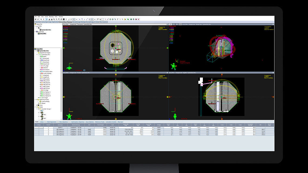
Task: Toggle the Detector structure checkbox
Action: click(41, 67)
